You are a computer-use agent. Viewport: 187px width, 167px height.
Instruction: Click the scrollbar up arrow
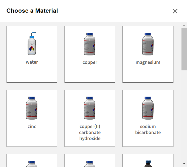click(x=184, y=25)
